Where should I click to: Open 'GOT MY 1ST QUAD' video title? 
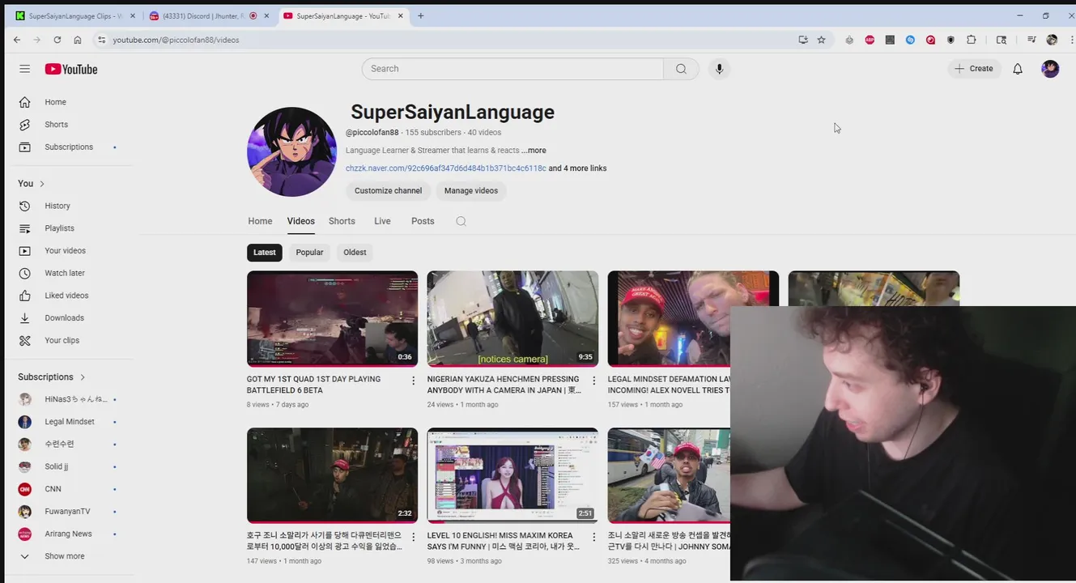click(x=314, y=385)
